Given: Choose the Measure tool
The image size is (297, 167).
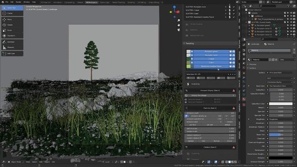Looking at the screenshot, I should coord(13,47).
